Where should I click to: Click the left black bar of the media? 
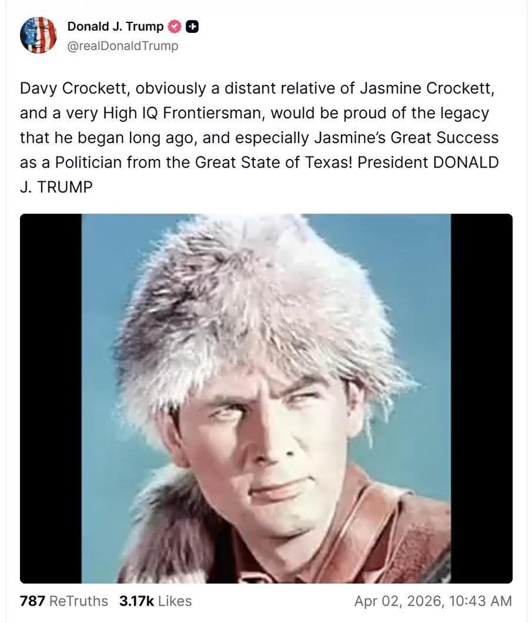coord(51,399)
